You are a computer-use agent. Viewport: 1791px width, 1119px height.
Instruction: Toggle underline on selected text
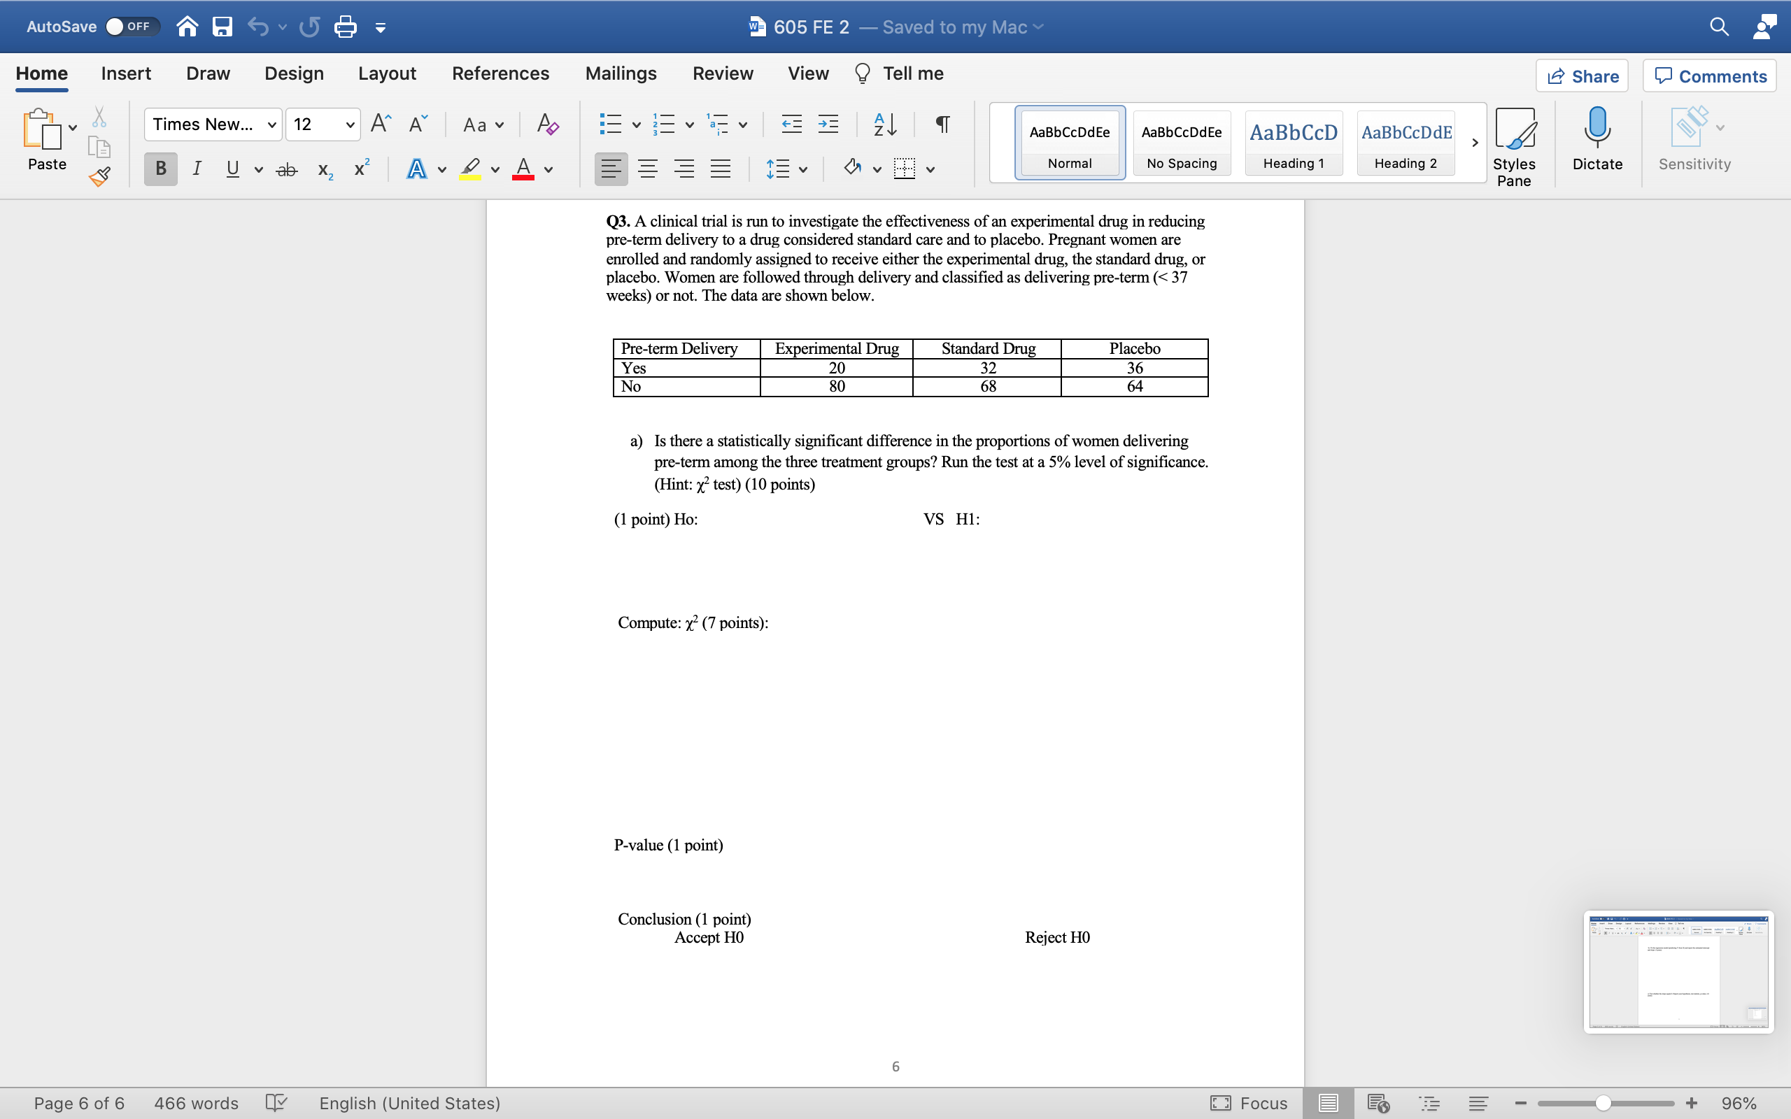(232, 169)
